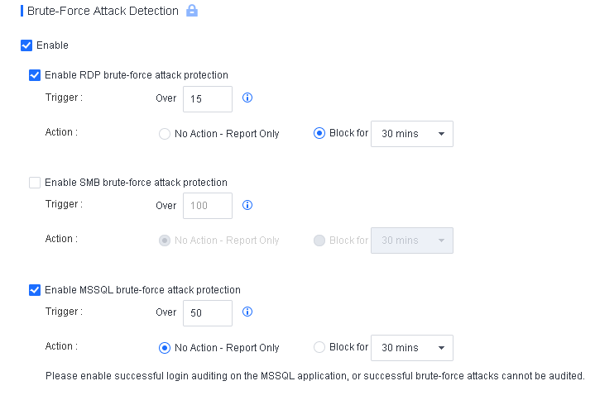The height and width of the screenshot is (400, 595).
Task: Select Block for radio under RDP action
Action: point(319,134)
